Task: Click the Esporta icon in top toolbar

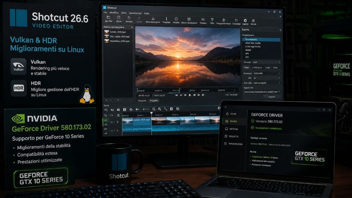Action: [x=245, y=20]
